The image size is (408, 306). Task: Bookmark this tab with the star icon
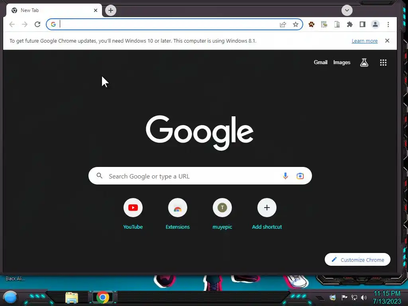pyautogui.click(x=296, y=24)
